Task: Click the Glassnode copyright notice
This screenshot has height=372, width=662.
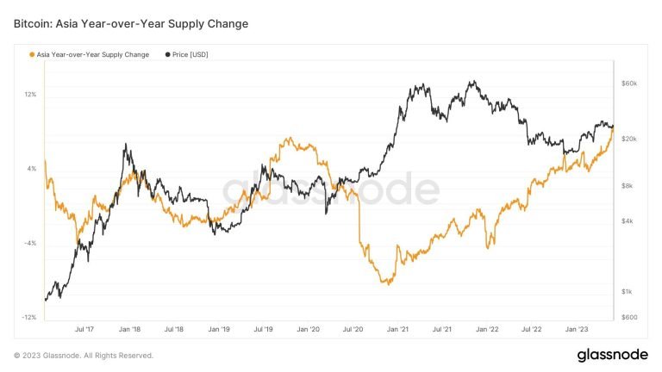Action: click(x=84, y=355)
